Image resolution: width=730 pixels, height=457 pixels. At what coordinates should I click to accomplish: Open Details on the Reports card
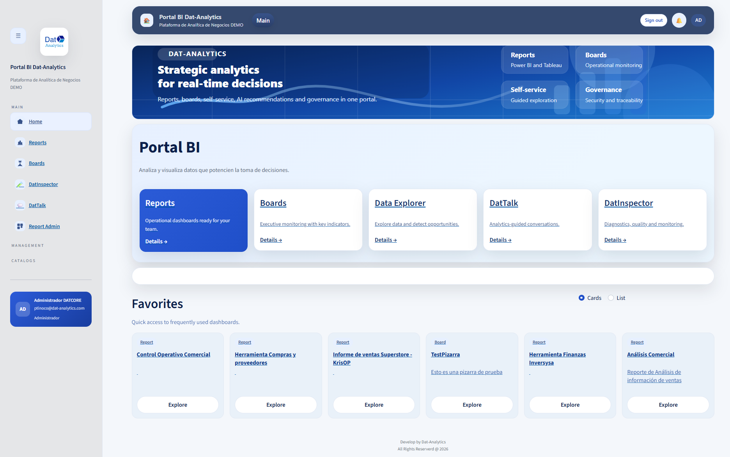[x=156, y=242]
